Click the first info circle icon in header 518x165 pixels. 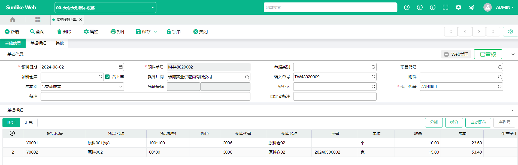click(x=420, y=7)
